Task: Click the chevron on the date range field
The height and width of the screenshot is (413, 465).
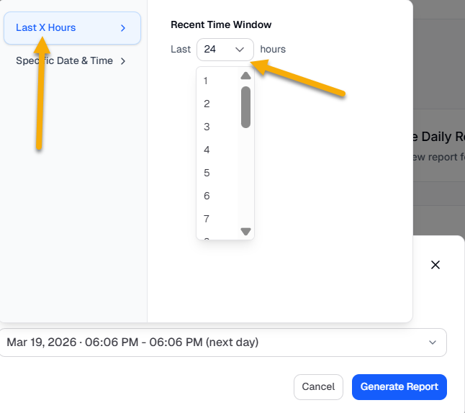Action: point(432,342)
